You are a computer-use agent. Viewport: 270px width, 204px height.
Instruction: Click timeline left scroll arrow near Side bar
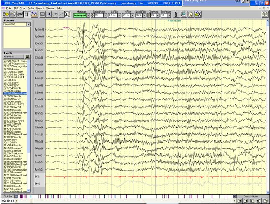point(16,196)
